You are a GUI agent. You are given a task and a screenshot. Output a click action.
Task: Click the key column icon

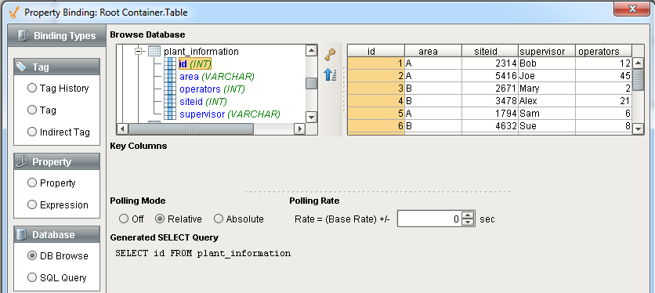[330, 54]
